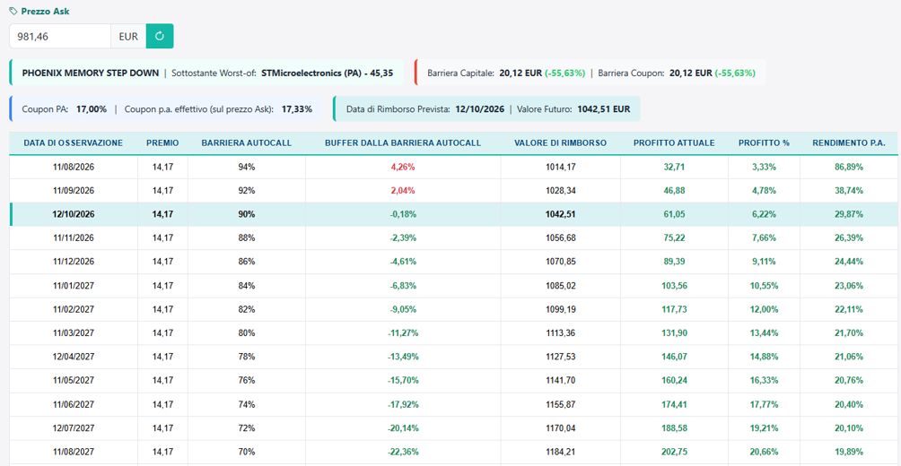The height and width of the screenshot is (466, 901).
Task: Select the 11/08/2027 observation row
Action: [453, 452]
